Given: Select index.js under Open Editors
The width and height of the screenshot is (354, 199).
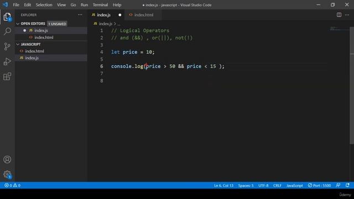Looking at the screenshot, I should coord(41,30).
